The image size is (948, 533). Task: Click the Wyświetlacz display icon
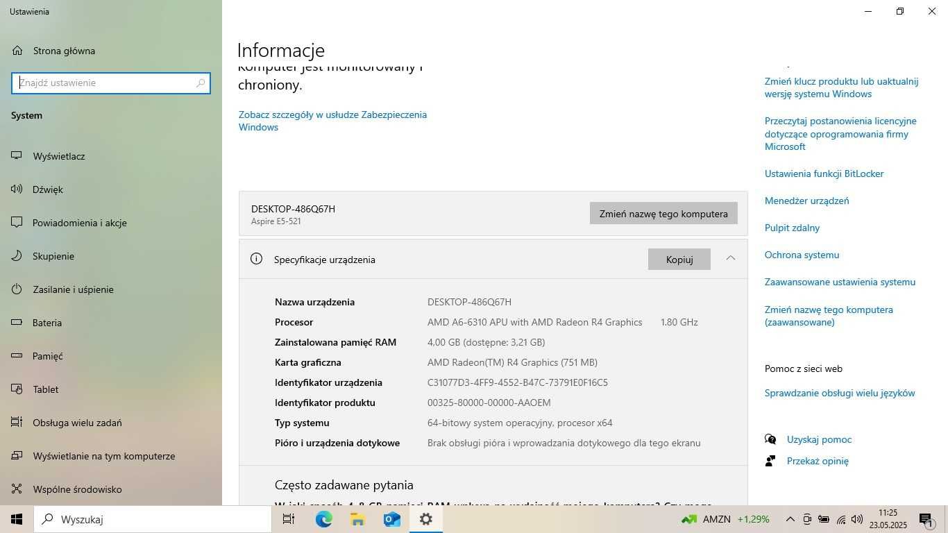[17, 156]
